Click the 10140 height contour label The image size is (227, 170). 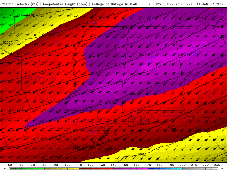pyautogui.click(x=35, y=15)
